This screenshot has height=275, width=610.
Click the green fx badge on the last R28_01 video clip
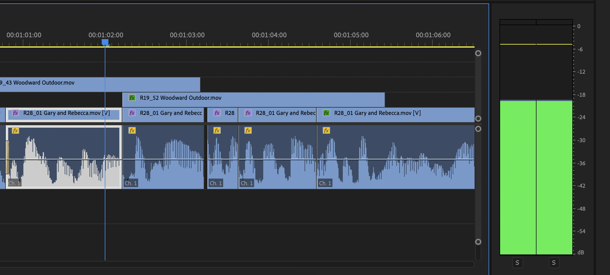click(326, 113)
